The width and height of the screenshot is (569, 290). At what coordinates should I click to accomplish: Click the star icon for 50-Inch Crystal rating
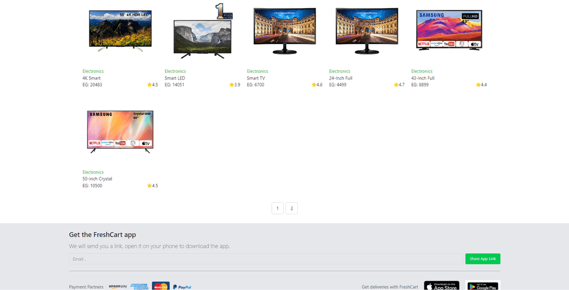tap(149, 186)
